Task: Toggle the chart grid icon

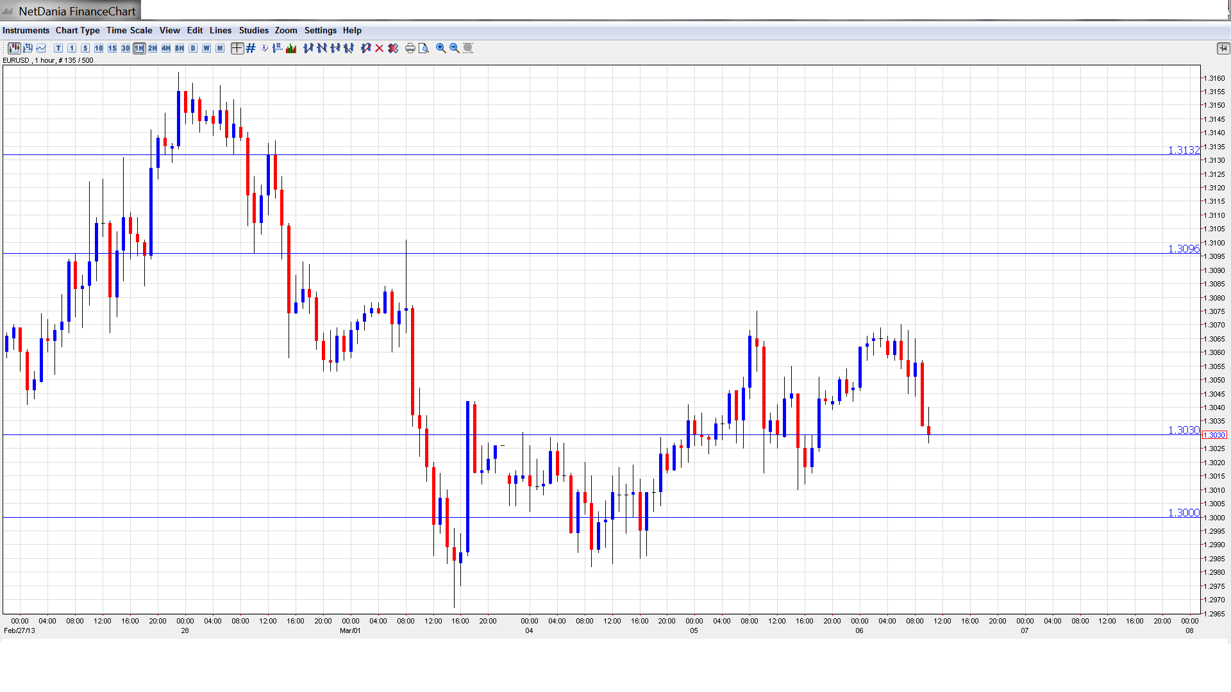Action: click(x=251, y=48)
